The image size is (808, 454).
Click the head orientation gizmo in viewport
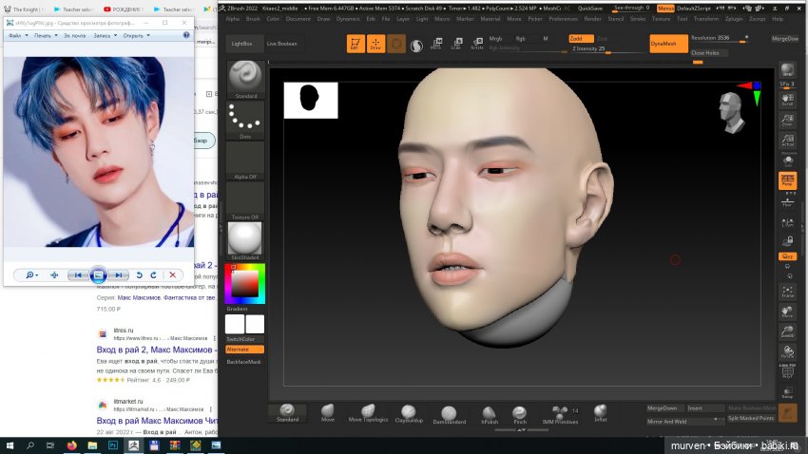coord(731,113)
